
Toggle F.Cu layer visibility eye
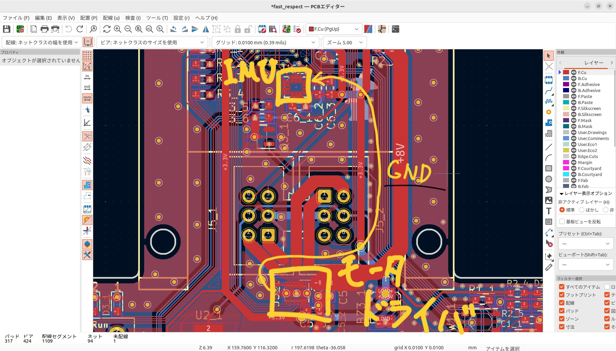click(574, 72)
